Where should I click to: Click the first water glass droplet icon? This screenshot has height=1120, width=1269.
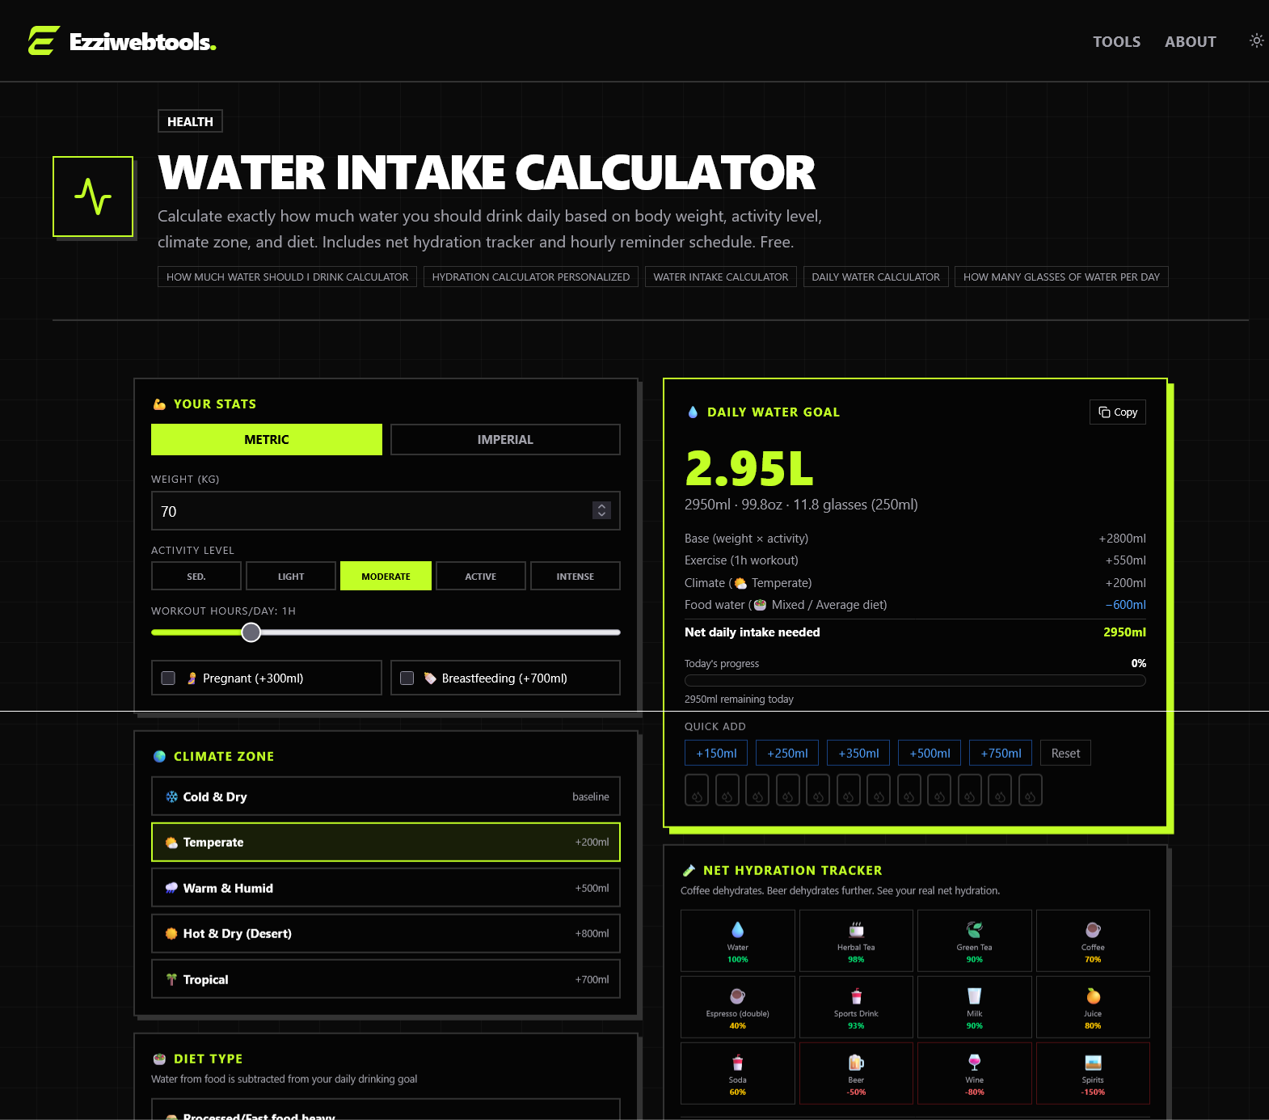(697, 790)
